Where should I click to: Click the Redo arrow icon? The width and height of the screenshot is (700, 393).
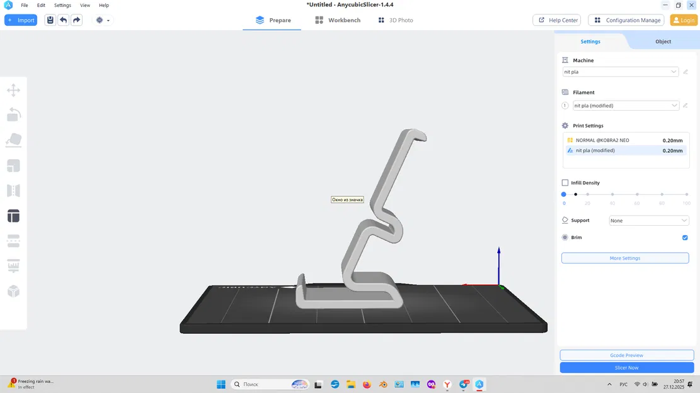tap(76, 19)
